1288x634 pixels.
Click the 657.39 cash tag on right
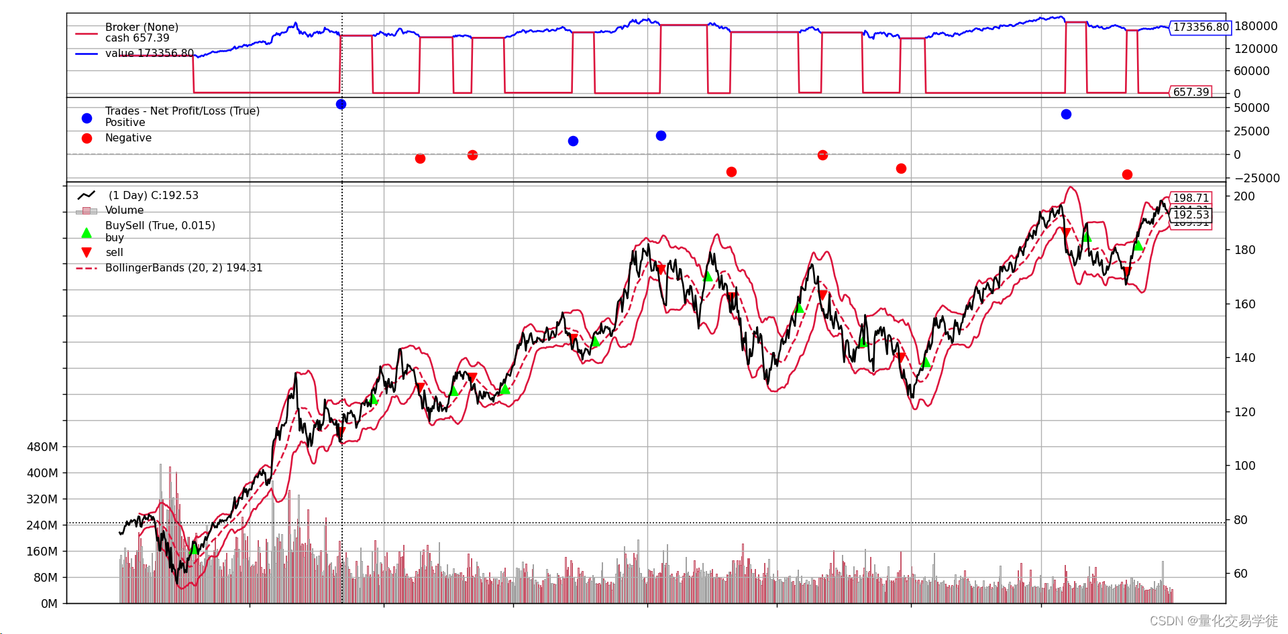click(x=1191, y=92)
